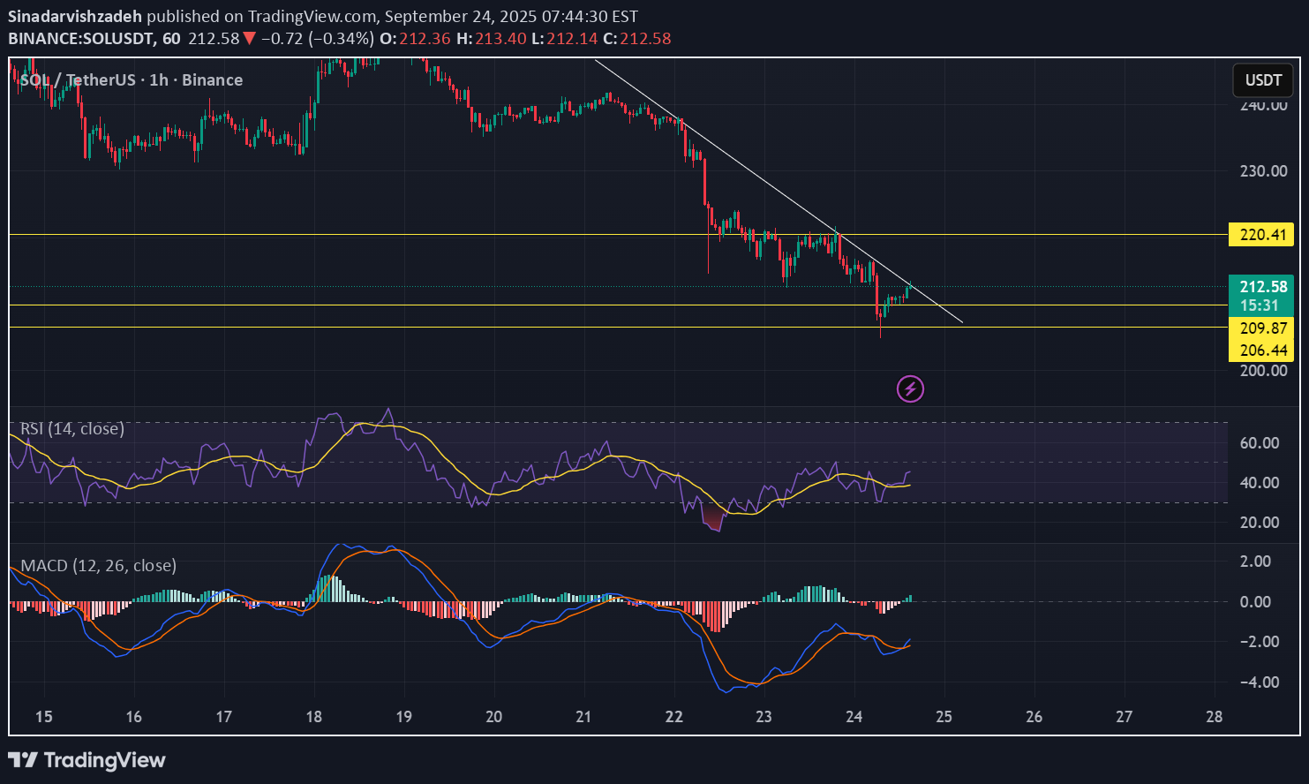1309x784 pixels.
Task: Click the 220.41 price level label
Action: [1262, 235]
